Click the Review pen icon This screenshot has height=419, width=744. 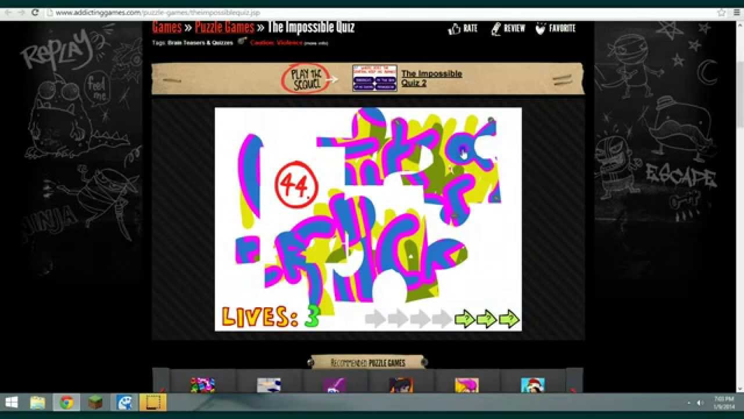496,29
